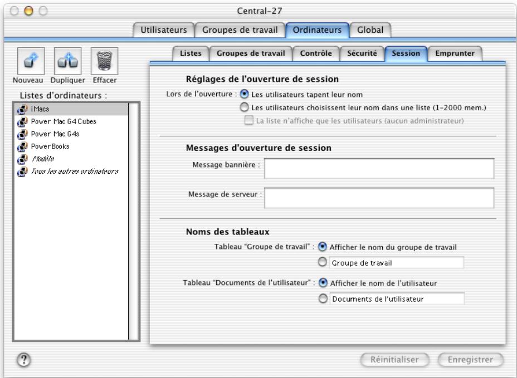The width and height of the screenshot is (517, 378).
Task: Click the help question mark icon
Action: point(24,360)
